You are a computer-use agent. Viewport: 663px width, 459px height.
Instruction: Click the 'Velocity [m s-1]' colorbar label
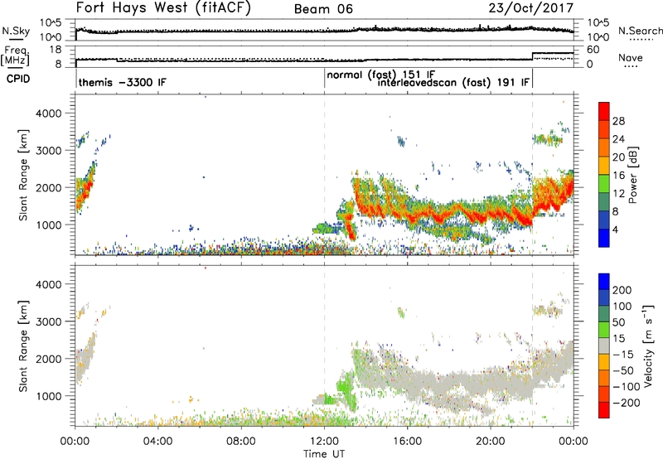[648, 345]
